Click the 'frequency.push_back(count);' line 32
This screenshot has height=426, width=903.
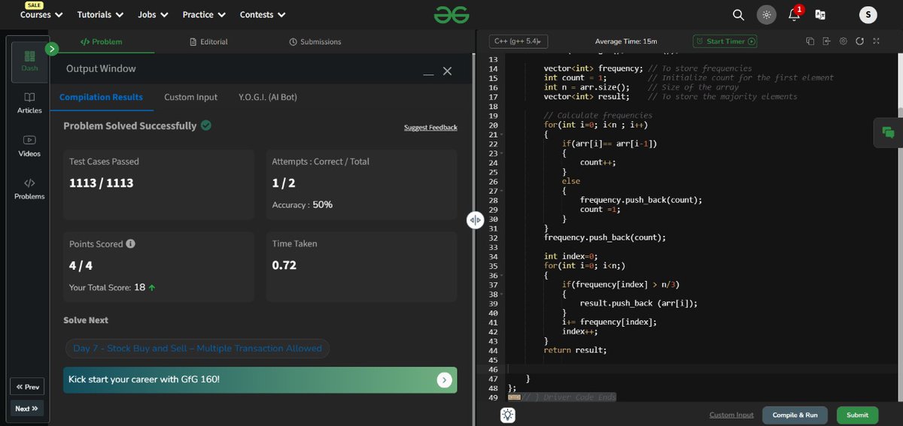pos(605,237)
